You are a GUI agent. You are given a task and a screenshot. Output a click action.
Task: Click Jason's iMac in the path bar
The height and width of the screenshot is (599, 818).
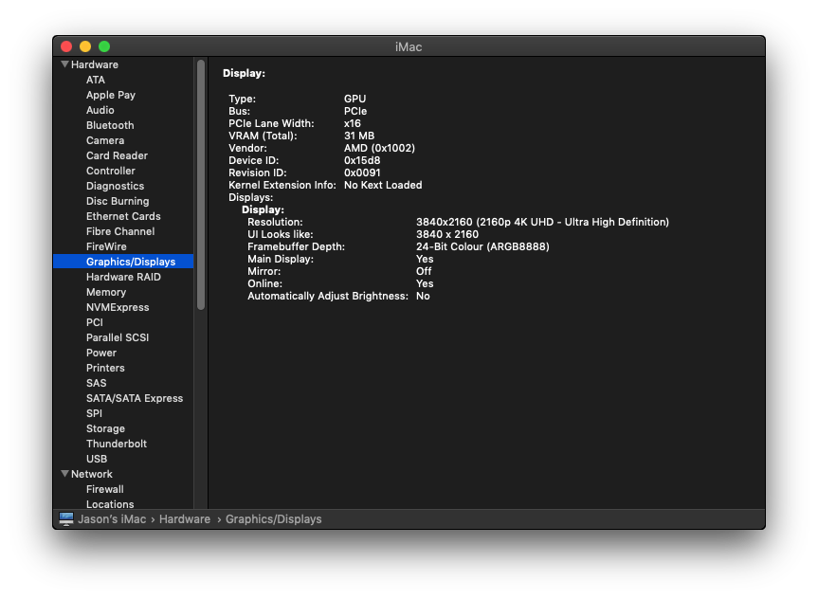coord(112,519)
